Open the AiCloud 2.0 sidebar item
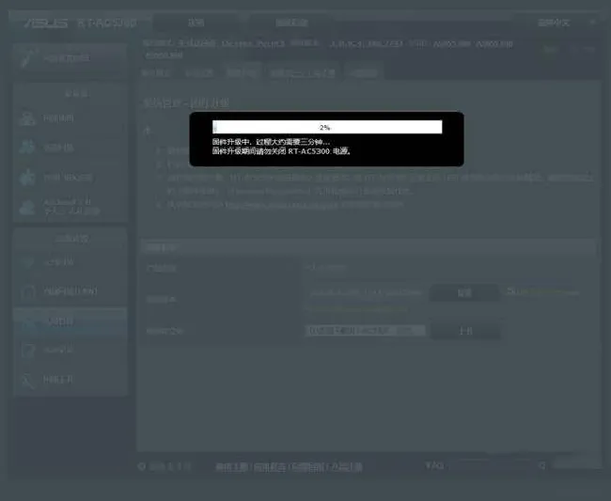The height and width of the screenshot is (501, 611). pos(70,207)
